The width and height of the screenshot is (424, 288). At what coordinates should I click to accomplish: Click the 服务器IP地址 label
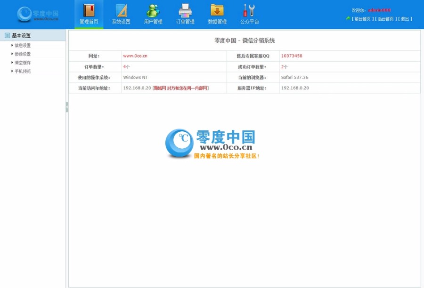[252, 88]
